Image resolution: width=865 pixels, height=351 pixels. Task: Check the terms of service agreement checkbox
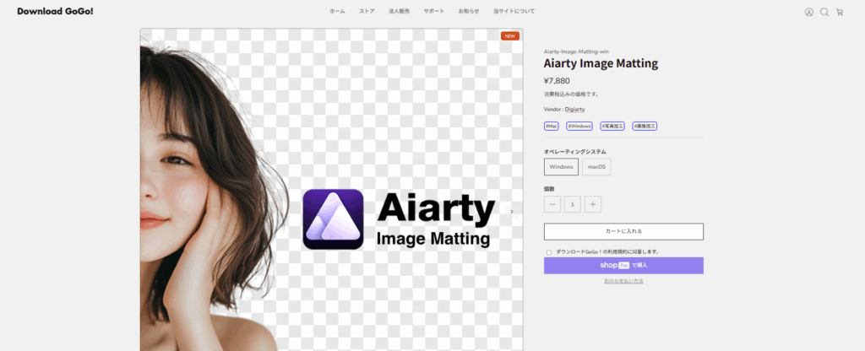point(549,252)
